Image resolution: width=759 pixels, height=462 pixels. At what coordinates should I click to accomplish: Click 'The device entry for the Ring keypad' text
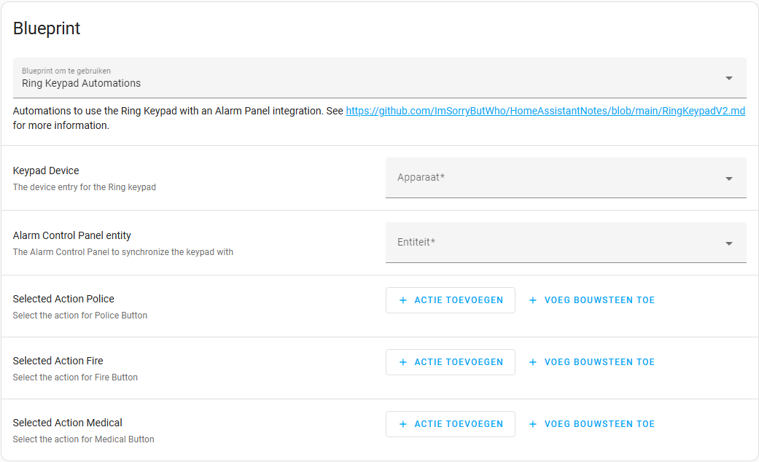click(x=85, y=187)
